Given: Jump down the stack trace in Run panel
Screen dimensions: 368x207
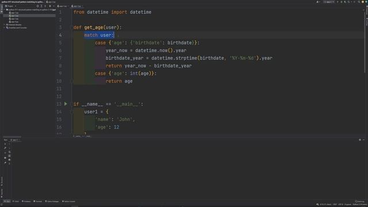Looking at the screenshot, I should [x=9, y=148].
